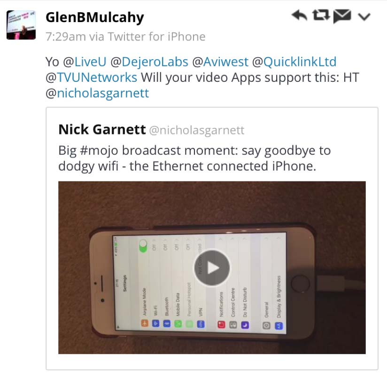The image size is (387, 385).
Task: Open the @nicholasgarnett mention in tweet text
Action: click(x=97, y=93)
